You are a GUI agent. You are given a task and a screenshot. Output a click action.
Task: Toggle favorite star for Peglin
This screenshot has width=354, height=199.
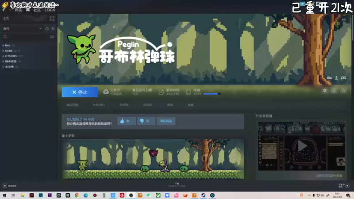(x=343, y=91)
